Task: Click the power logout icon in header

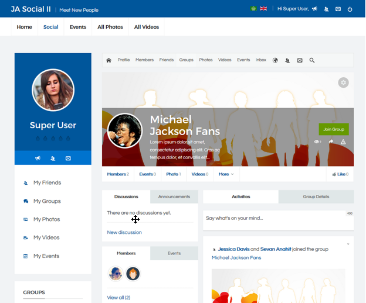Action: (350, 9)
